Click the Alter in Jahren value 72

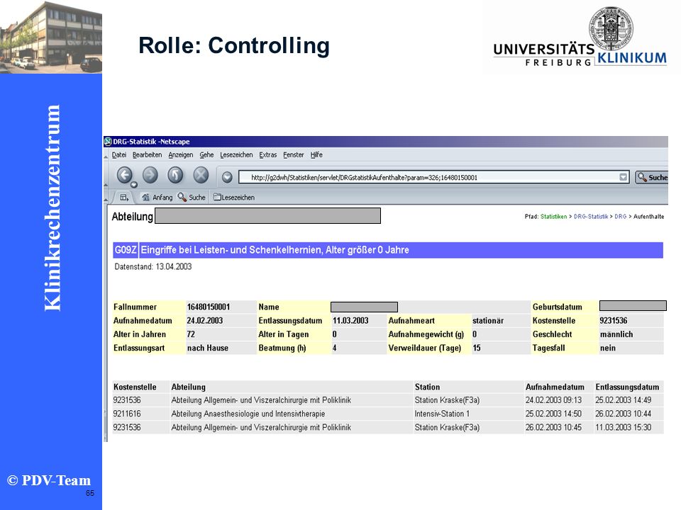[191, 334]
